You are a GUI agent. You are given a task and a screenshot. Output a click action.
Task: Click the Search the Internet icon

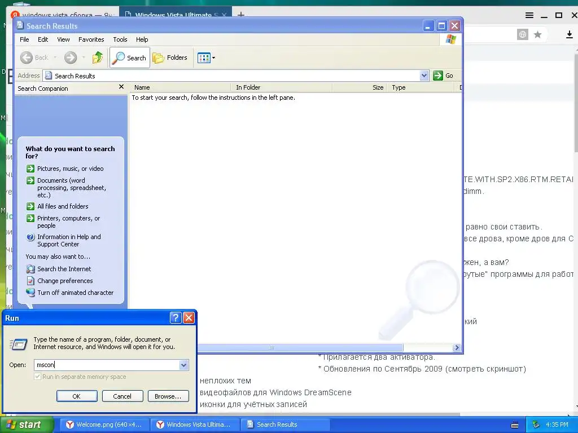tap(30, 269)
